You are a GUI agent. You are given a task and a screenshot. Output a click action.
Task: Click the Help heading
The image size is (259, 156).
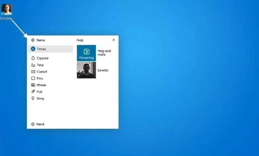80,40
